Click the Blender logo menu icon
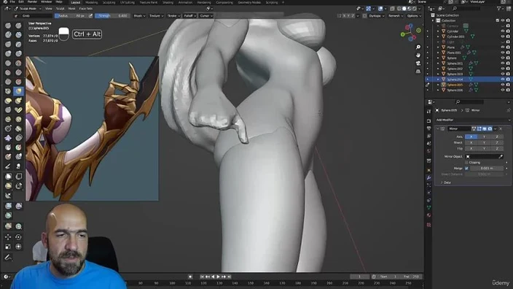Viewport: 513px width, 289px height. [x=4, y=2]
